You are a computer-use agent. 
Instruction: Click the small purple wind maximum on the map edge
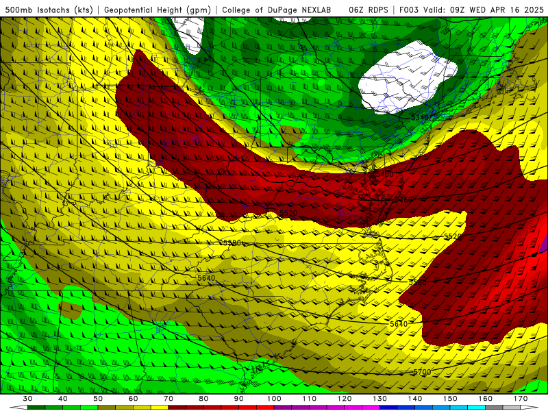tap(545, 244)
